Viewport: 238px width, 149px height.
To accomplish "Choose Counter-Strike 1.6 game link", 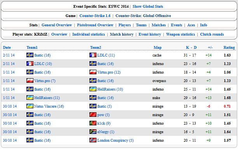I will tap(95, 16).
